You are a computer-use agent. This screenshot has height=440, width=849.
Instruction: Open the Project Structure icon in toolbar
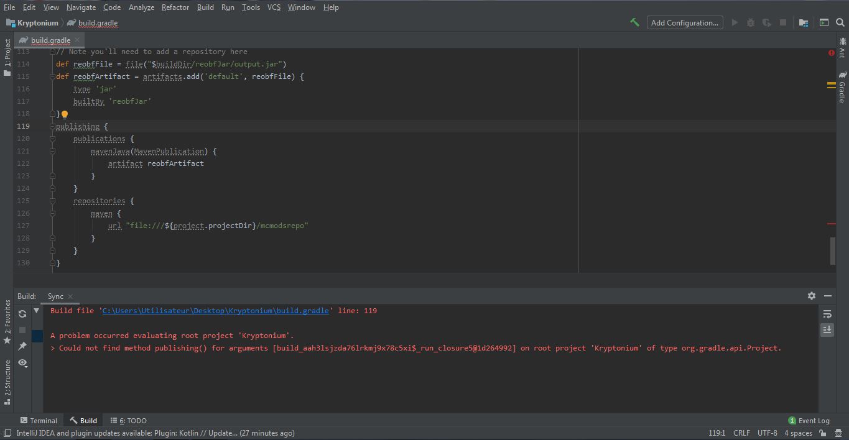[803, 22]
